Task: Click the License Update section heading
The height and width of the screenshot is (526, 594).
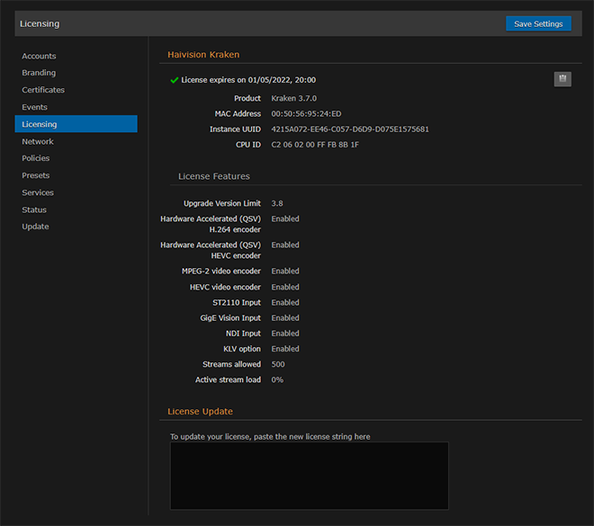Action: (200, 411)
